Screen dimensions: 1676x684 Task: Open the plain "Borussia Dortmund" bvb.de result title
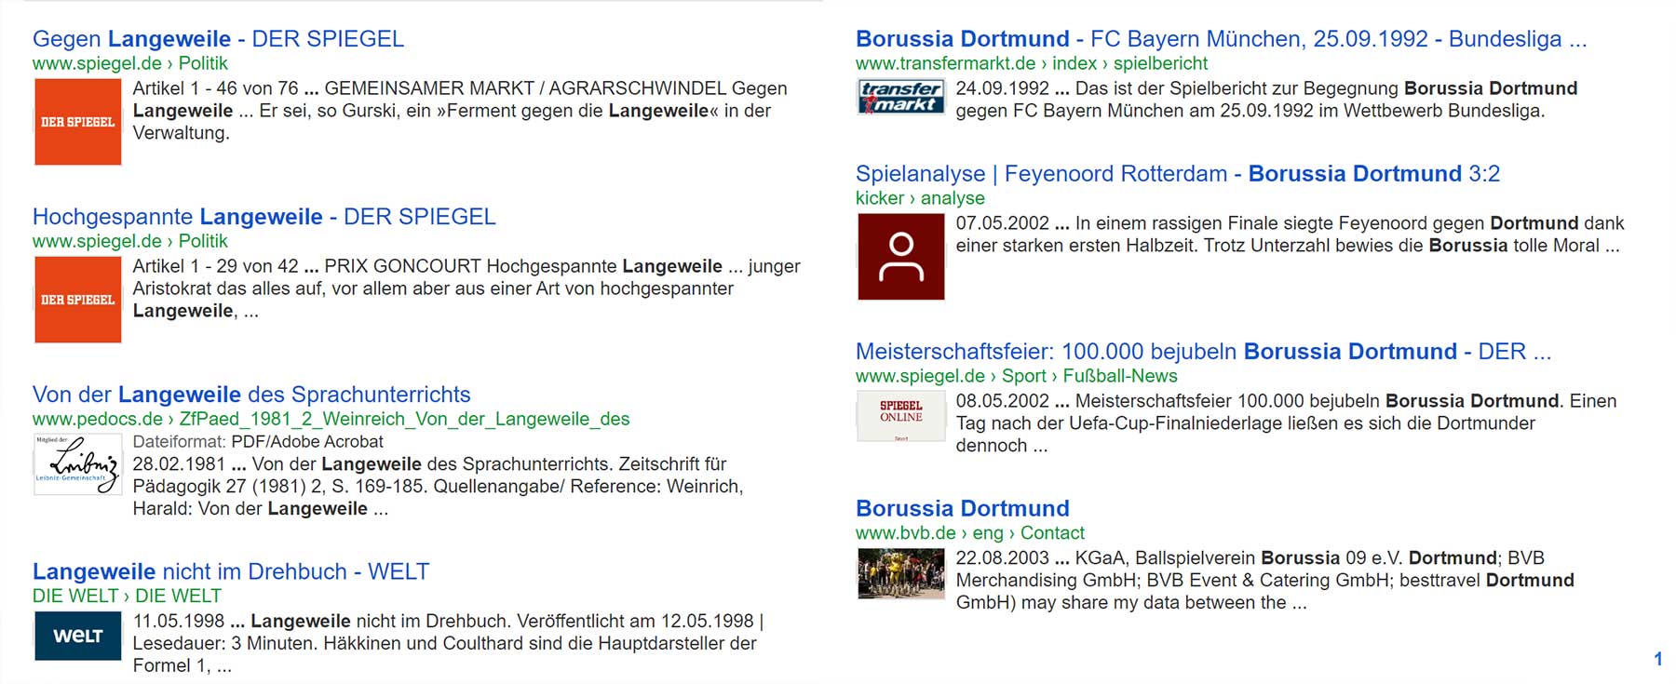point(962,509)
